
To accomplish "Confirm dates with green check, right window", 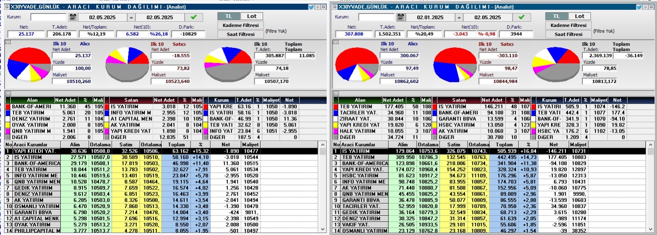I will 521,17.
